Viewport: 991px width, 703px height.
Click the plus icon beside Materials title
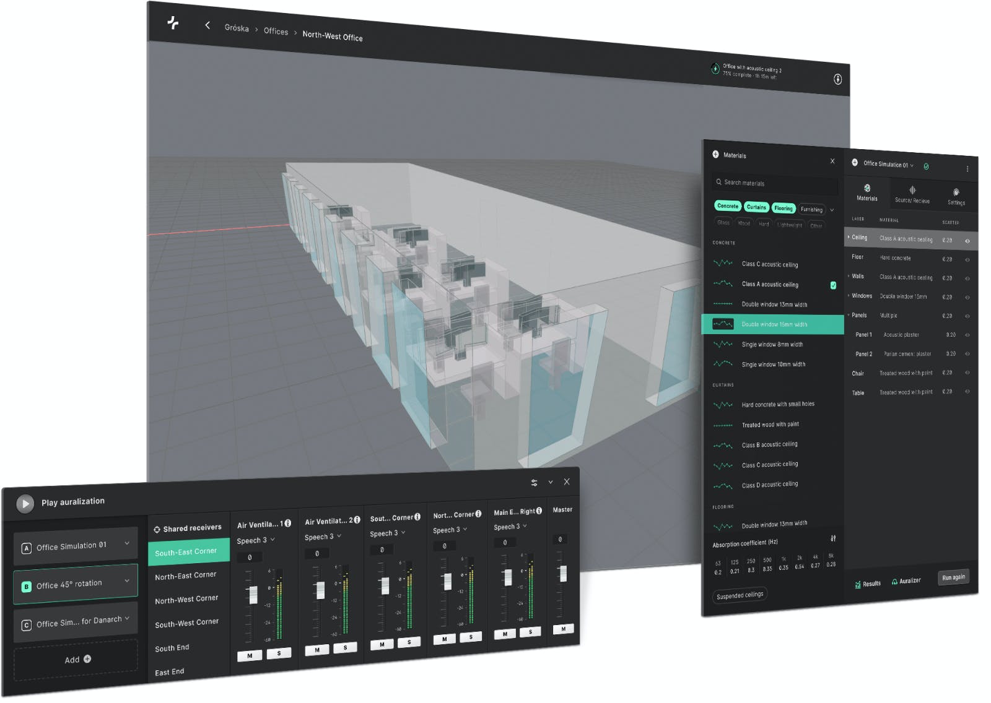point(715,155)
